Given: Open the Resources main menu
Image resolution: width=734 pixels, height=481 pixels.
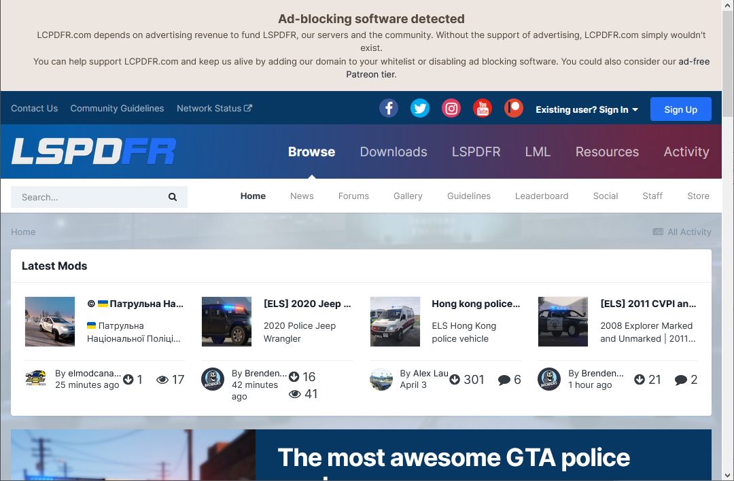Looking at the screenshot, I should pos(607,152).
